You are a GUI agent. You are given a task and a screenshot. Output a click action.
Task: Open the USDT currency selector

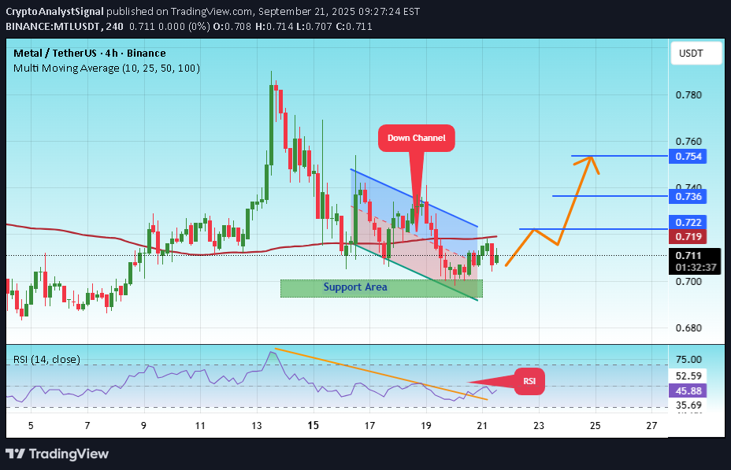[x=696, y=53]
